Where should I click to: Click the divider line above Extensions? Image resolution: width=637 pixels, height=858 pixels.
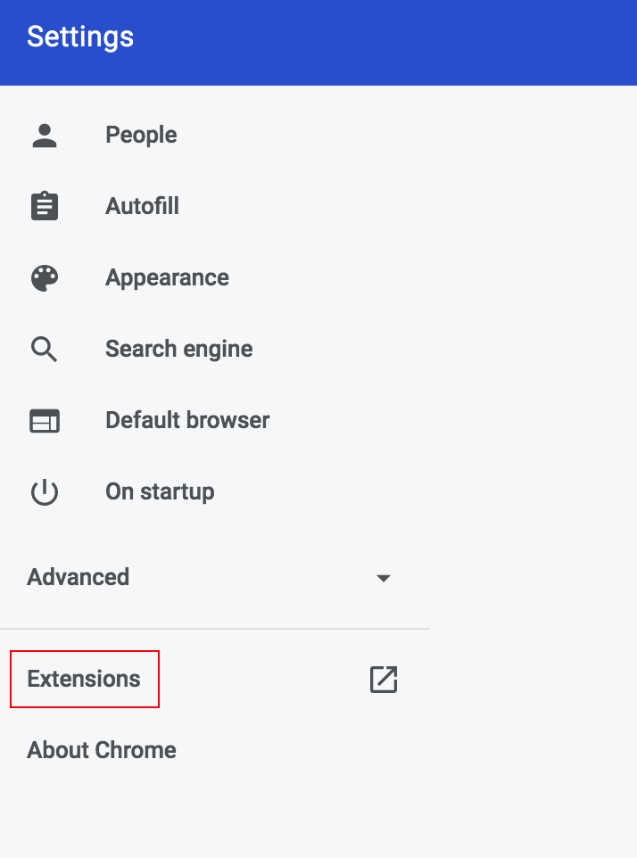(214, 629)
